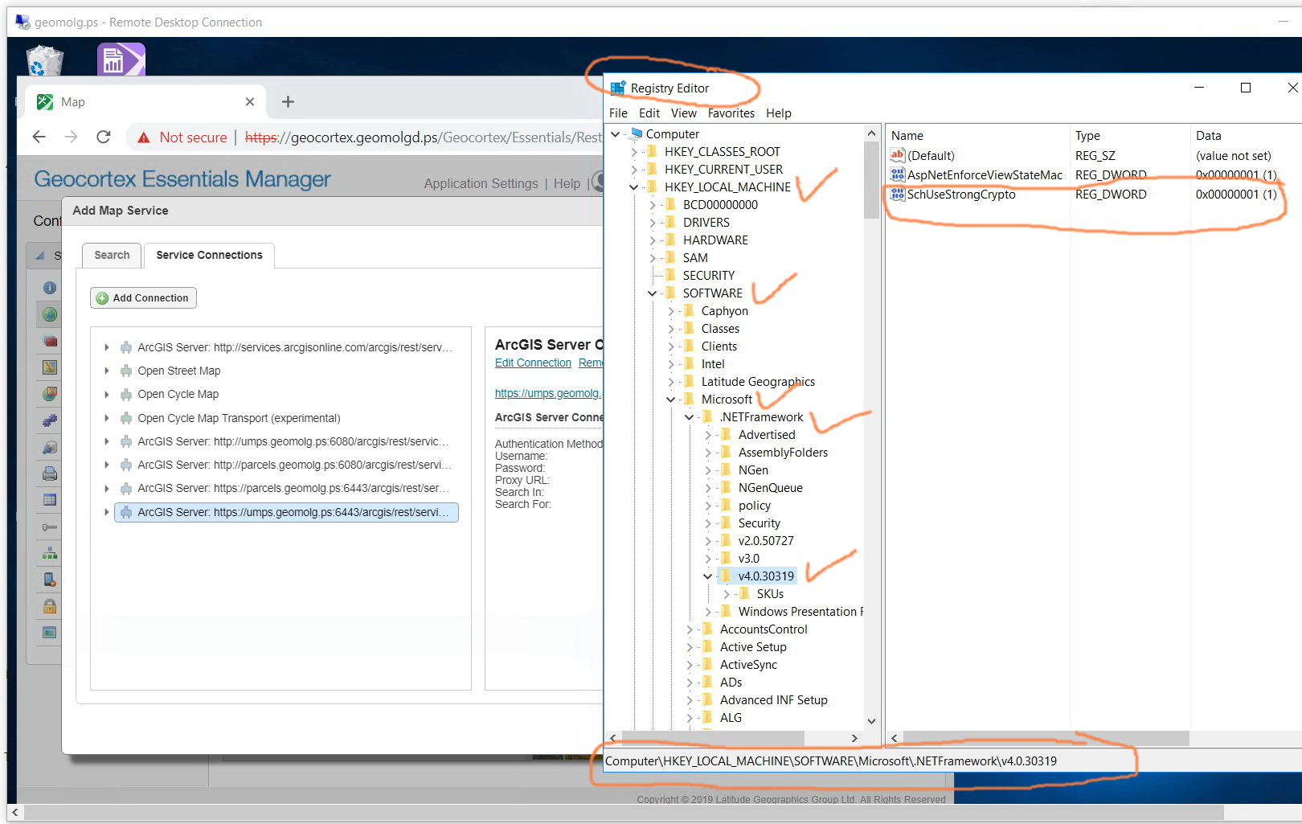Click the browser forward arrow
The width and height of the screenshot is (1302, 824).
(71, 137)
